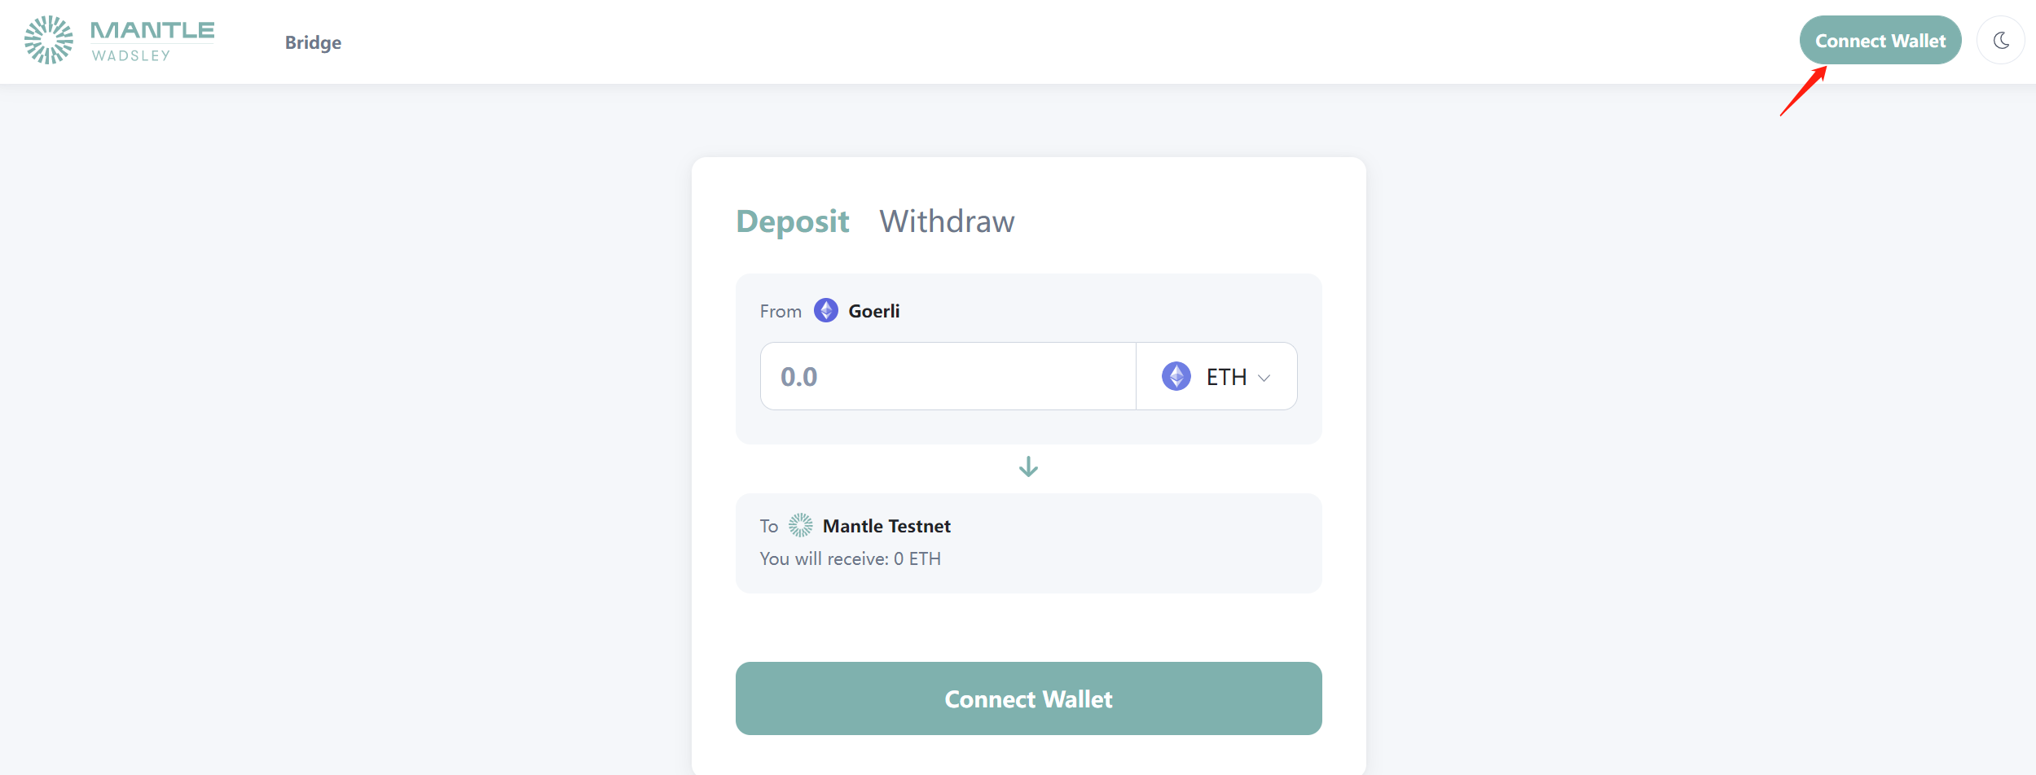Select the Deposit tab
Image resolution: width=2036 pixels, height=775 pixels.
click(793, 221)
